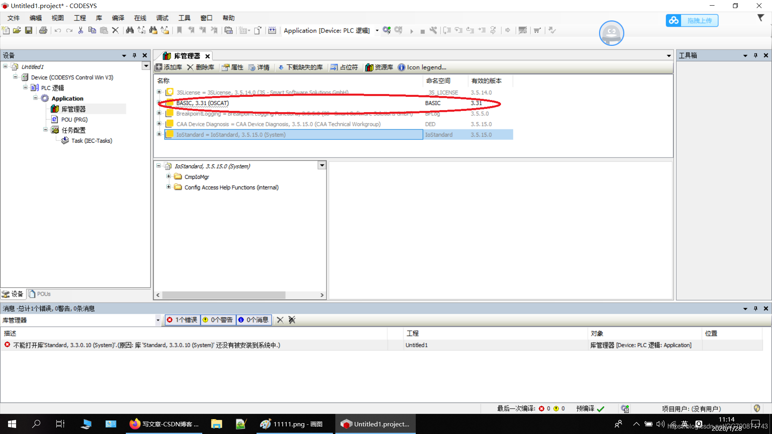The width and height of the screenshot is (772, 434).
Task: Click the 下载缺失的库 button
Action: (300, 67)
